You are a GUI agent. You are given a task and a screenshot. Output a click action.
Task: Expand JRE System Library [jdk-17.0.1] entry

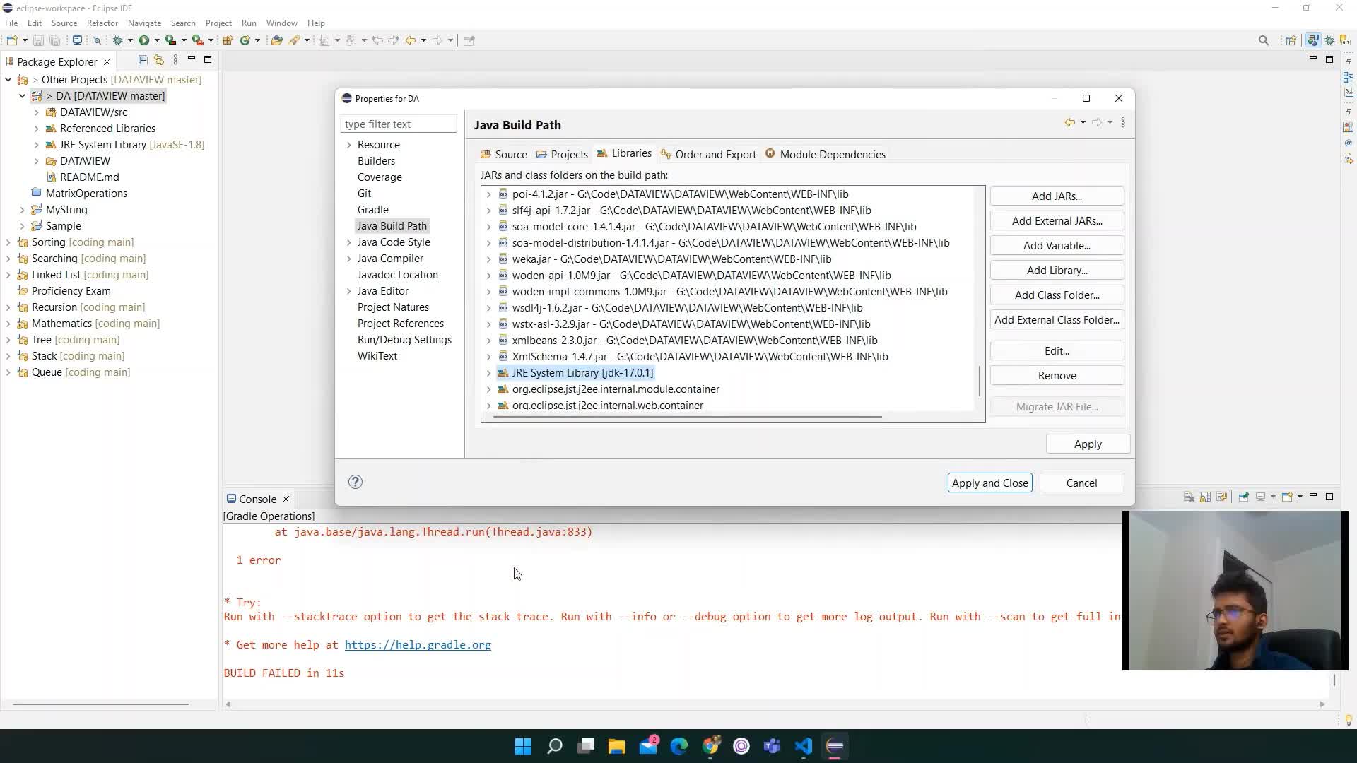point(488,373)
